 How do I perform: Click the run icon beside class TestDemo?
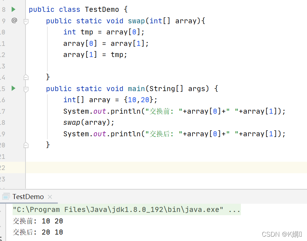(x=14, y=9)
